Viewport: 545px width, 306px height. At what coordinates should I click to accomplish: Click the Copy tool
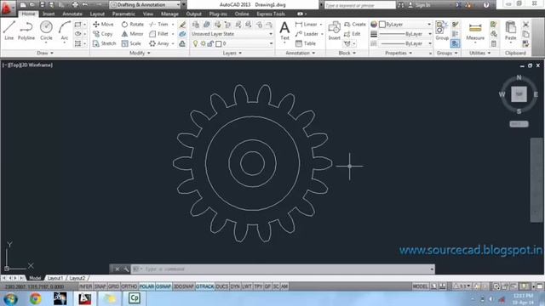pyautogui.click(x=102, y=34)
